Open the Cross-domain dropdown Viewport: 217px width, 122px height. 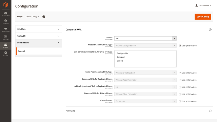(145, 101)
